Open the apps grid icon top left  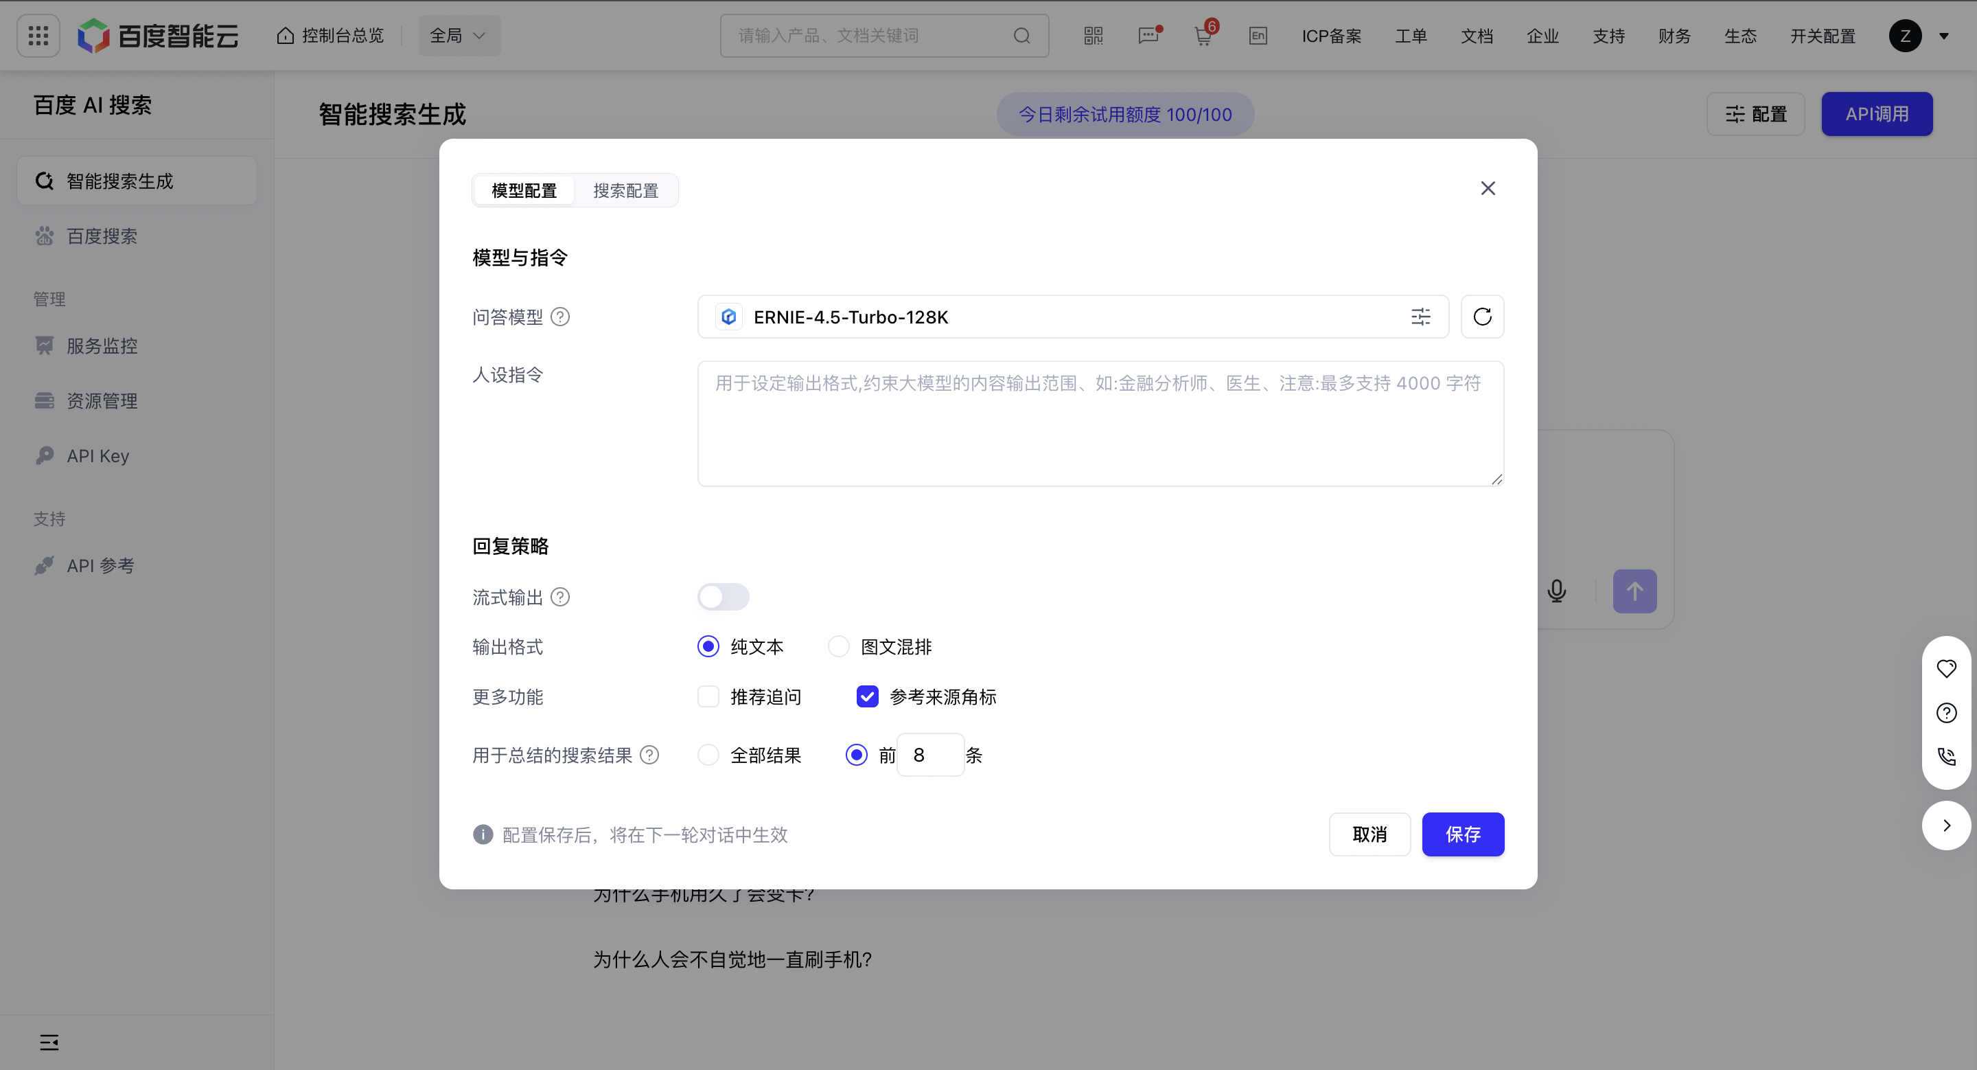[38, 35]
